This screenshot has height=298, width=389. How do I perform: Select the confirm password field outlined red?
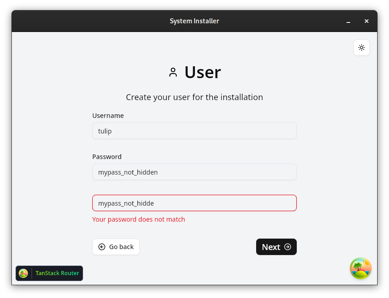pos(194,203)
